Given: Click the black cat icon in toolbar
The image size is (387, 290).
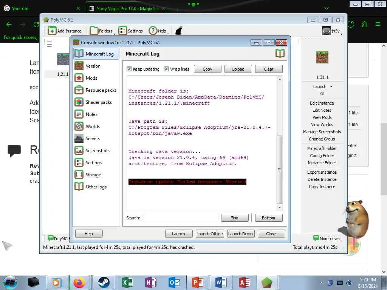Looking at the screenshot, I should click(179, 31).
